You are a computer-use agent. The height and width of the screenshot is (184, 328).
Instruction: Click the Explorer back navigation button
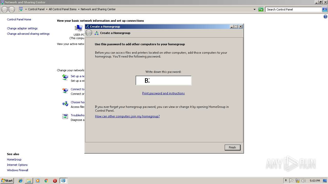[x=4, y=9]
